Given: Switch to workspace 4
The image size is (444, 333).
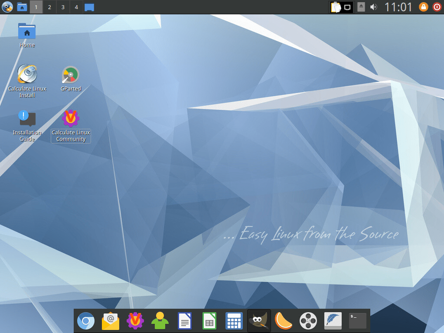Looking at the screenshot, I should [76, 7].
